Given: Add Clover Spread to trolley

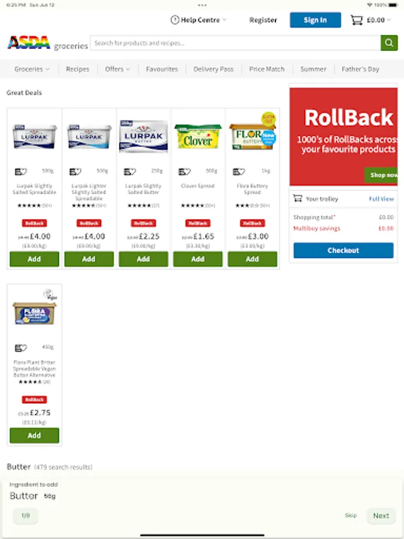Looking at the screenshot, I should [198, 259].
